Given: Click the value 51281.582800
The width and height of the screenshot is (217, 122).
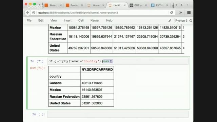Looking at the screenshot, I should pyautogui.click(x=92, y=103).
